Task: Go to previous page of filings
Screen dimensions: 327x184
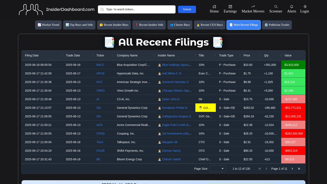Action: tap(266, 169)
